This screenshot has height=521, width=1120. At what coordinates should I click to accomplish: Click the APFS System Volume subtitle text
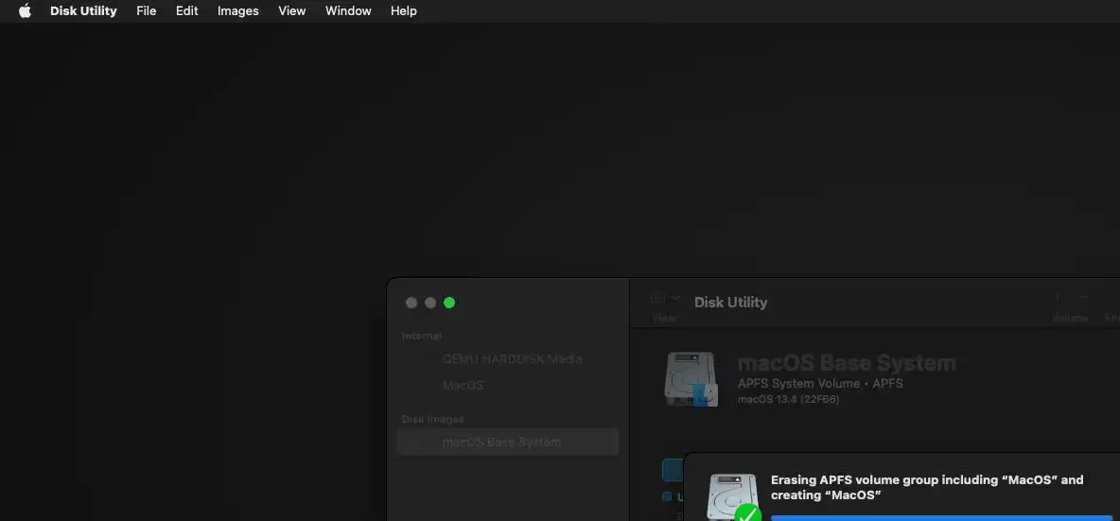pos(820,384)
